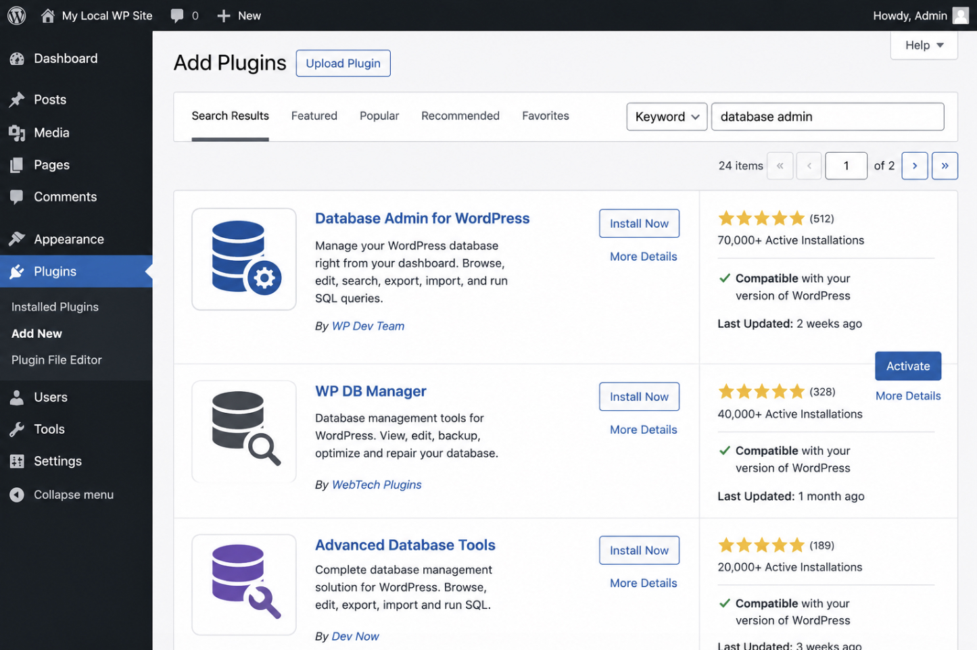Click the blue Activate button

908,366
